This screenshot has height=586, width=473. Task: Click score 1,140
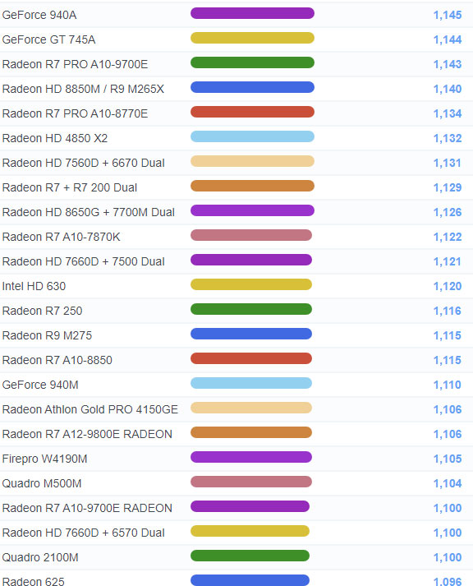[x=448, y=89]
